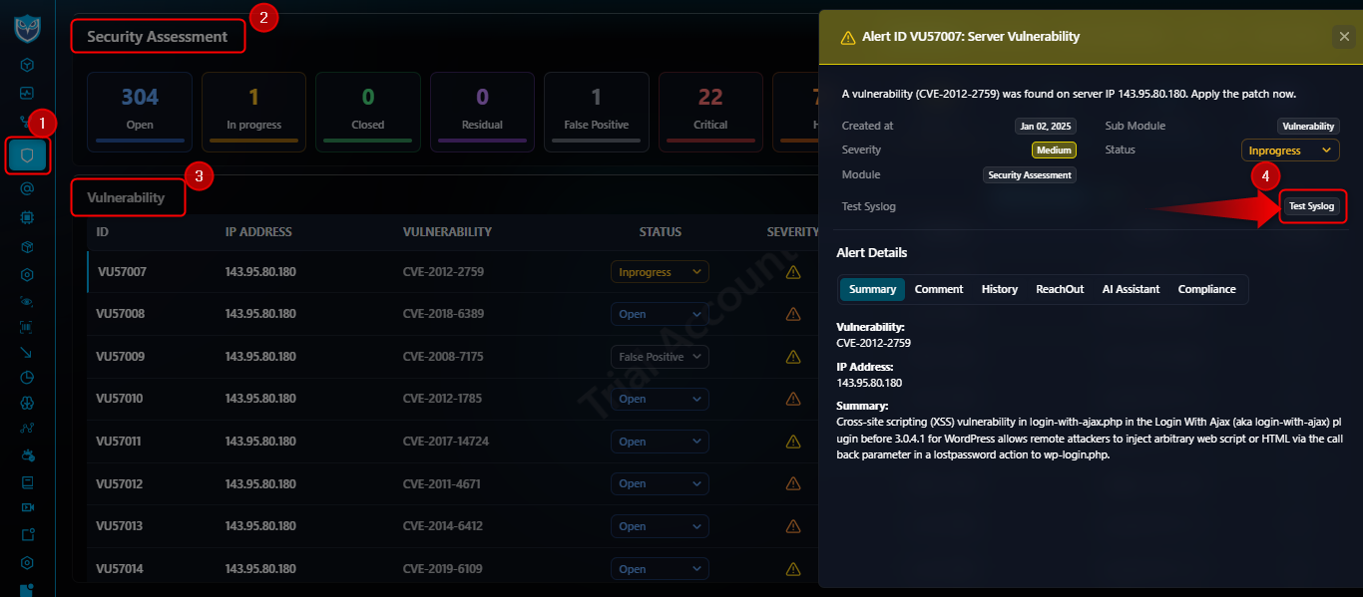
Task: Switch to the Comment tab
Action: pos(939,289)
